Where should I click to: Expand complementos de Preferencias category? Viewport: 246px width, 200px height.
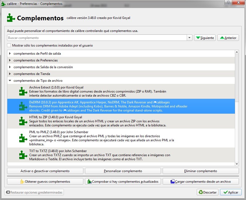tap(10, 60)
